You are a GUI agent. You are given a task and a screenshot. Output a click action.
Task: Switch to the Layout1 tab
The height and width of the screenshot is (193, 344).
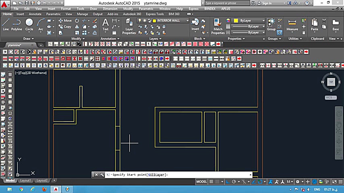coord(25,181)
